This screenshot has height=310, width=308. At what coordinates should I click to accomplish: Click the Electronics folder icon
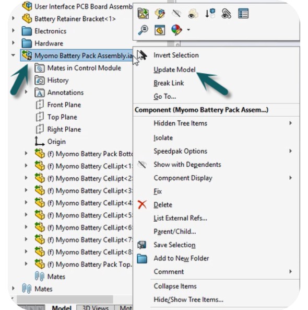[x=27, y=31]
